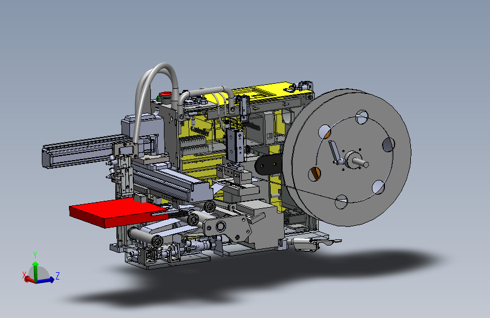
Task: Select the long horizontal linear actuator rail at left
Action: tap(81, 152)
